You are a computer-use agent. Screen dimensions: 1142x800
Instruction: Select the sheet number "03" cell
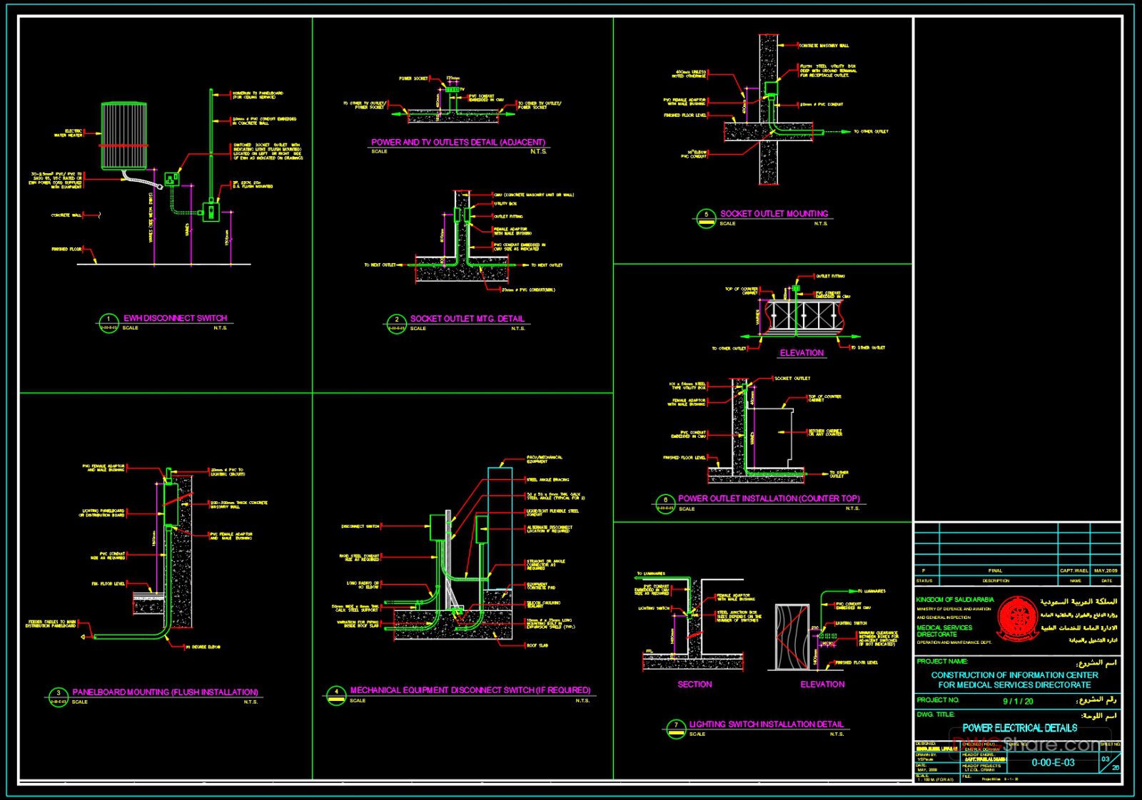1105,759
